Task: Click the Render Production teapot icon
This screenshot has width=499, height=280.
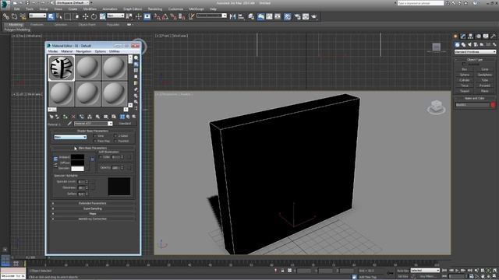Action: point(314,16)
